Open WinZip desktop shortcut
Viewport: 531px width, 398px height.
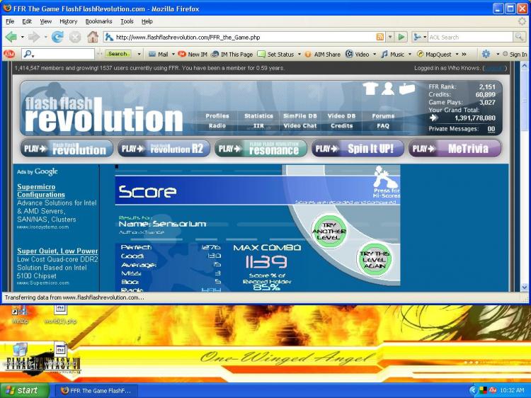(x=19, y=312)
